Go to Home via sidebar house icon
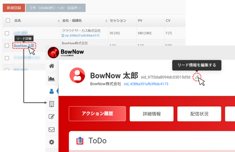Viewport: 235px width, 152px height. (52, 66)
